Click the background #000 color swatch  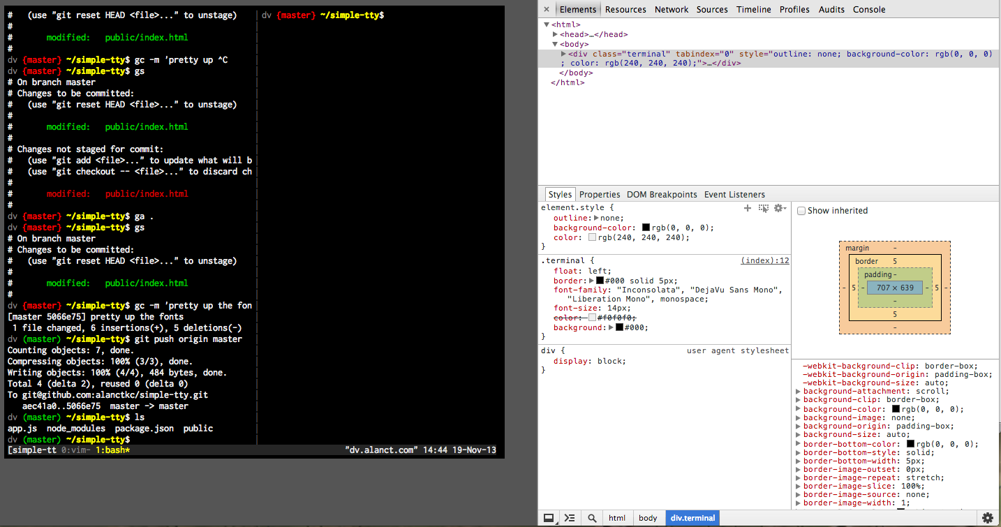(x=619, y=327)
